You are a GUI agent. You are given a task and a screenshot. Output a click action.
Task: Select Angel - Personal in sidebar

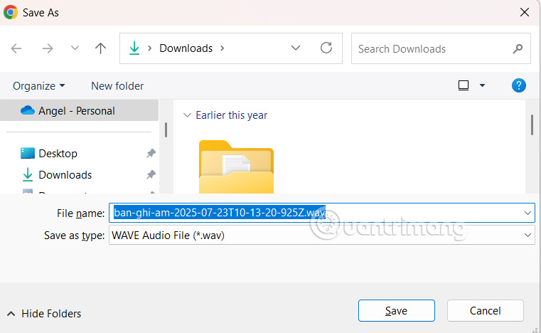[77, 110]
